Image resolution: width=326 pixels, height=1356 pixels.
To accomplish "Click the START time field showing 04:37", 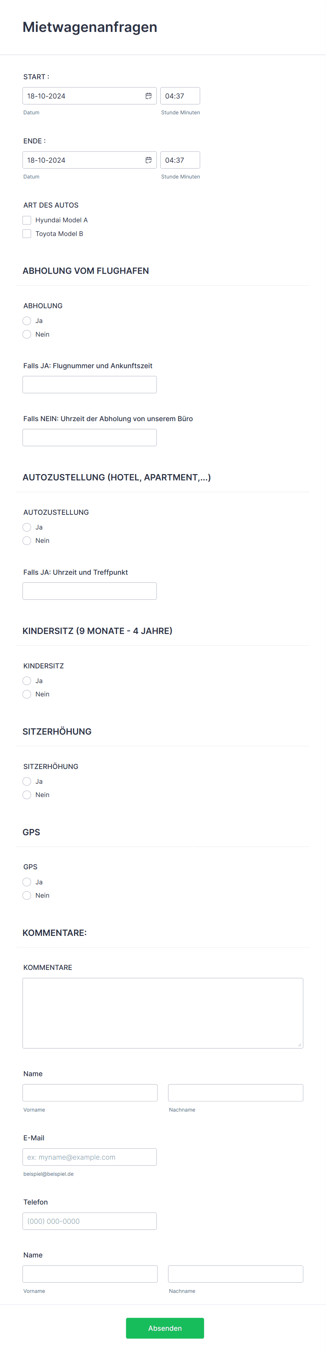I will pyautogui.click(x=180, y=95).
